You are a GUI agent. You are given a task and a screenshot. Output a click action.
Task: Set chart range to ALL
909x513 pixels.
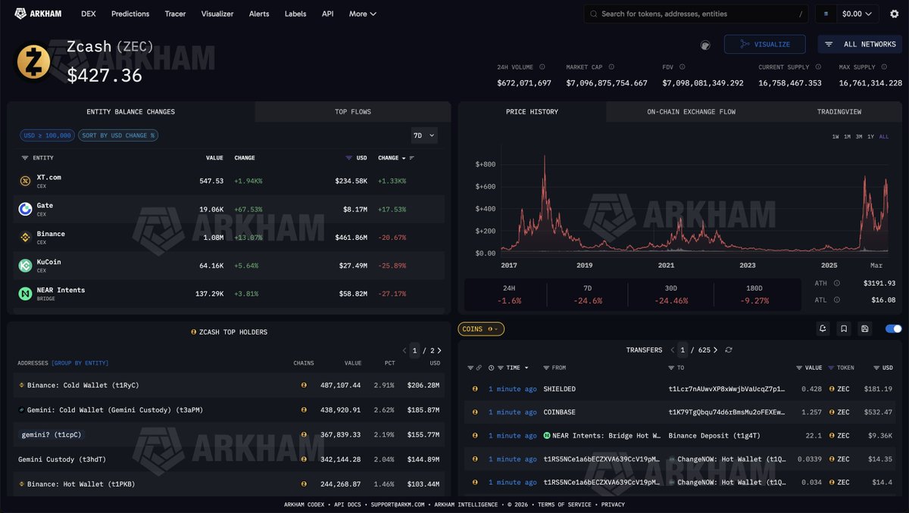(x=884, y=137)
